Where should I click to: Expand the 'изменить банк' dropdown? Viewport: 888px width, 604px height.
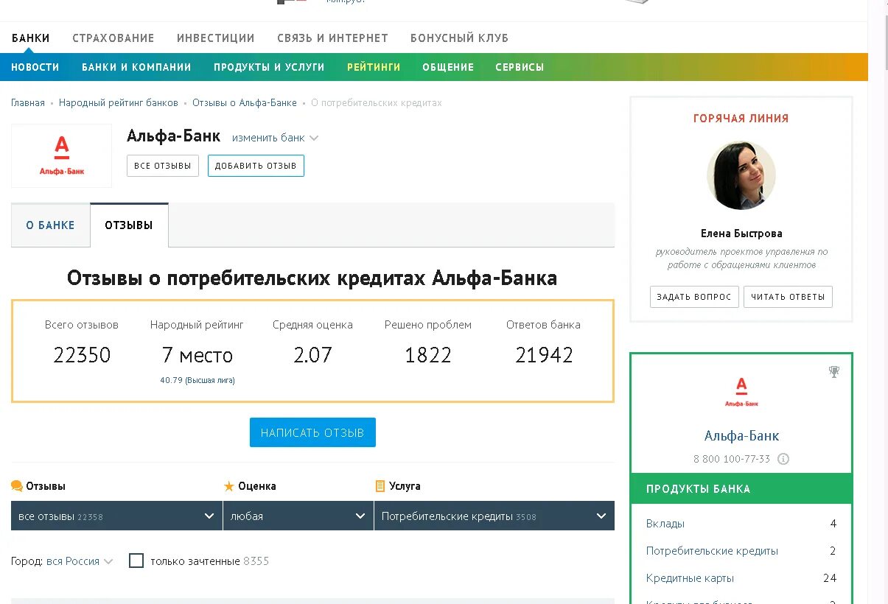(x=275, y=138)
